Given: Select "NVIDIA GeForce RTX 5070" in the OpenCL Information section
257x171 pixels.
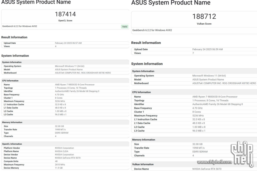Looking at the screenshot, I should (x=68, y=158).
